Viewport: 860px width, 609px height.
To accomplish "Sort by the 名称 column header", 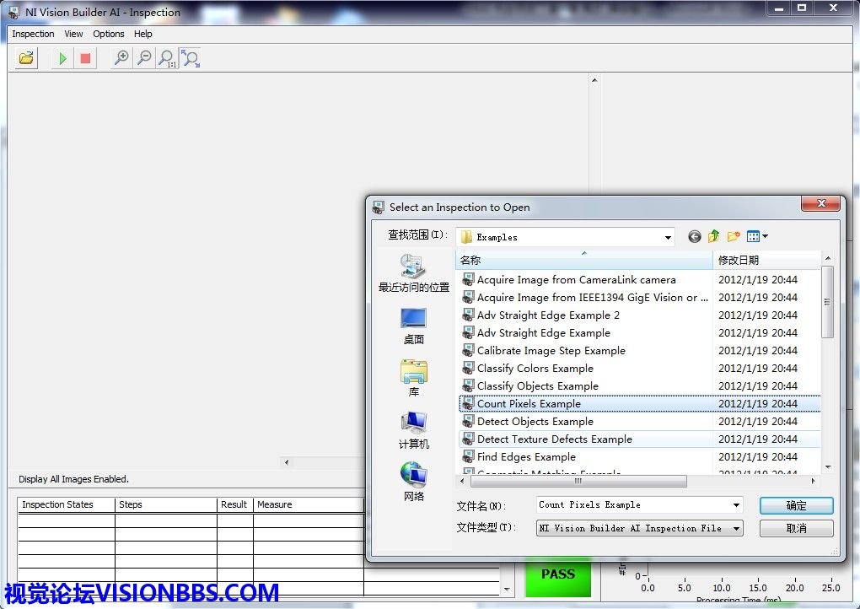I will click(x=584, y=260).
